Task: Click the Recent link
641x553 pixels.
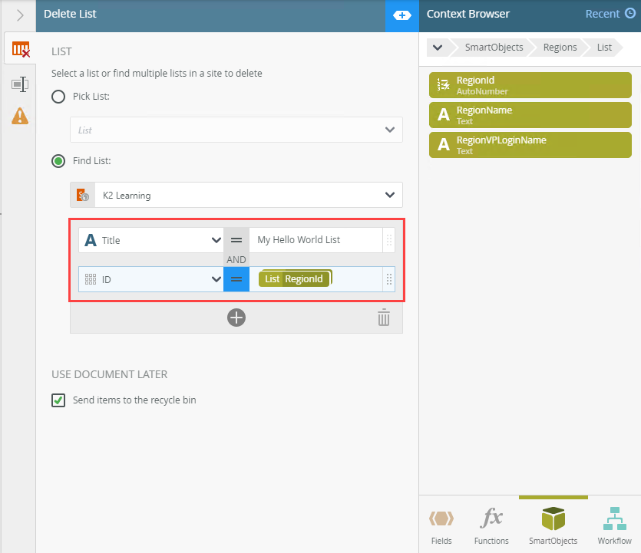Action: coord(602,14)
